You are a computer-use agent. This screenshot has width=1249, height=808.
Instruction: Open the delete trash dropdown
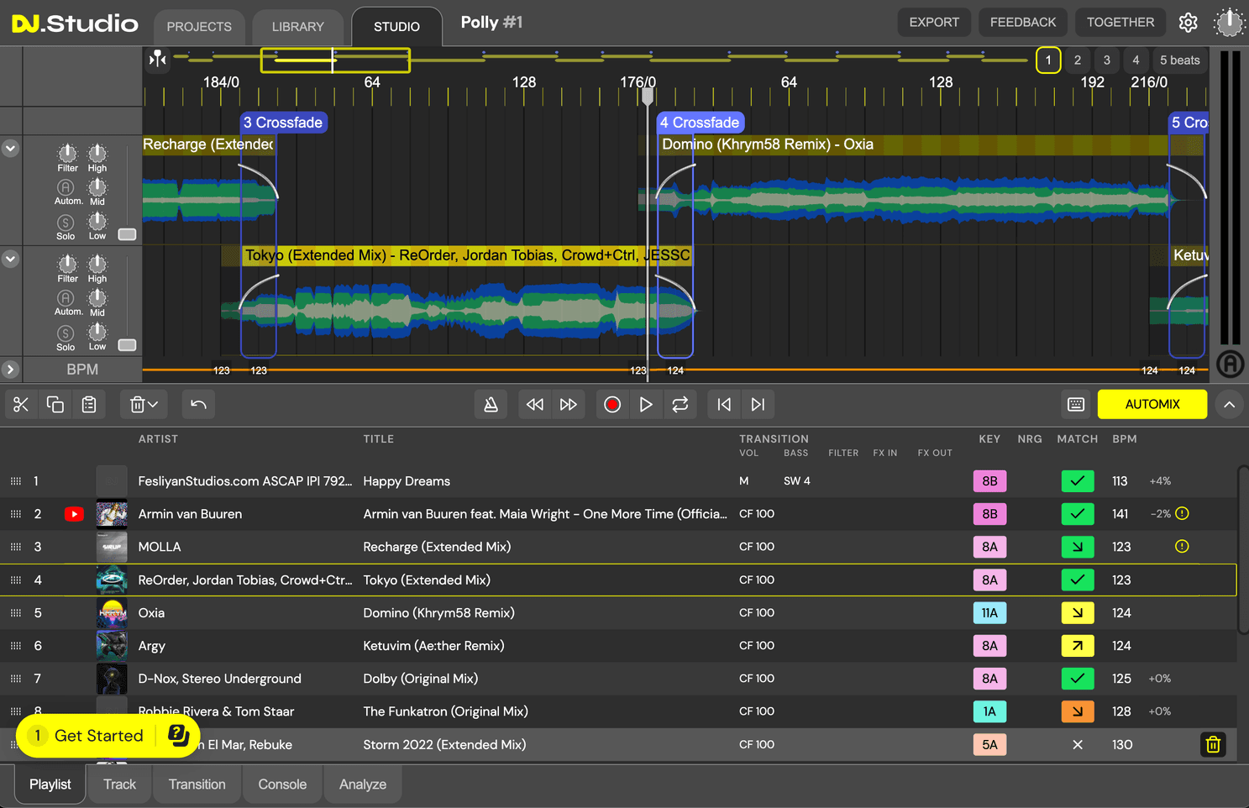click(x=144, y=405)
